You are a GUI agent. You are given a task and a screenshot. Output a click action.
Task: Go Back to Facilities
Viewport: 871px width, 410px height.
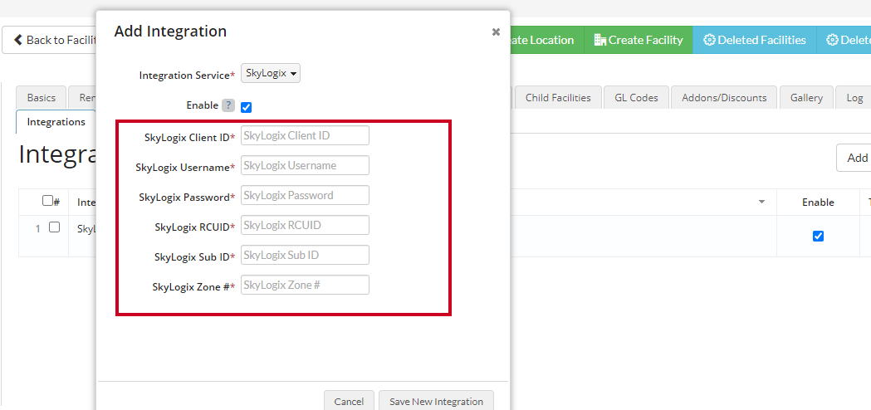(50, 40)
